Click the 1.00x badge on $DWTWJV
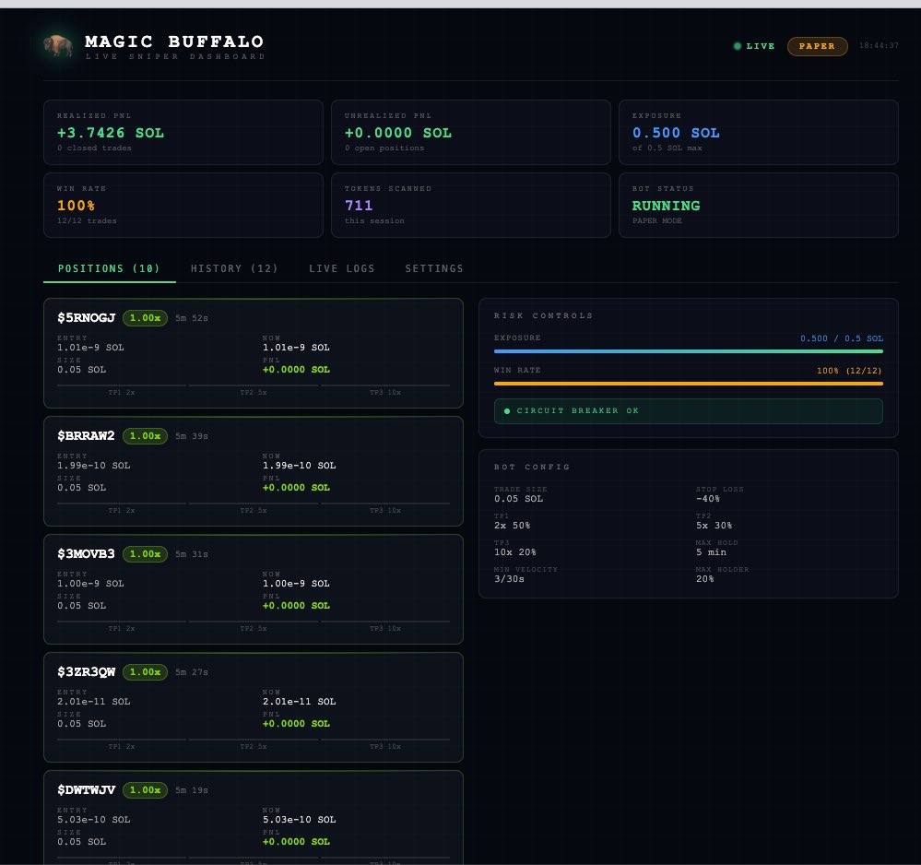The width and height of the screenshot is (921, 865). [x=145, y=790]
